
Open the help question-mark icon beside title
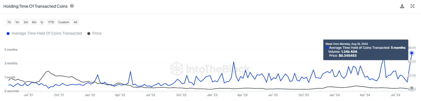[72, 6]
